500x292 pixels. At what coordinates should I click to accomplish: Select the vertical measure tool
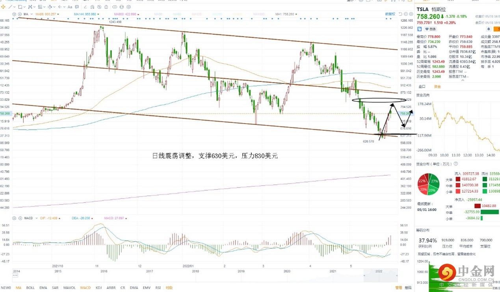tap(50, 7)
